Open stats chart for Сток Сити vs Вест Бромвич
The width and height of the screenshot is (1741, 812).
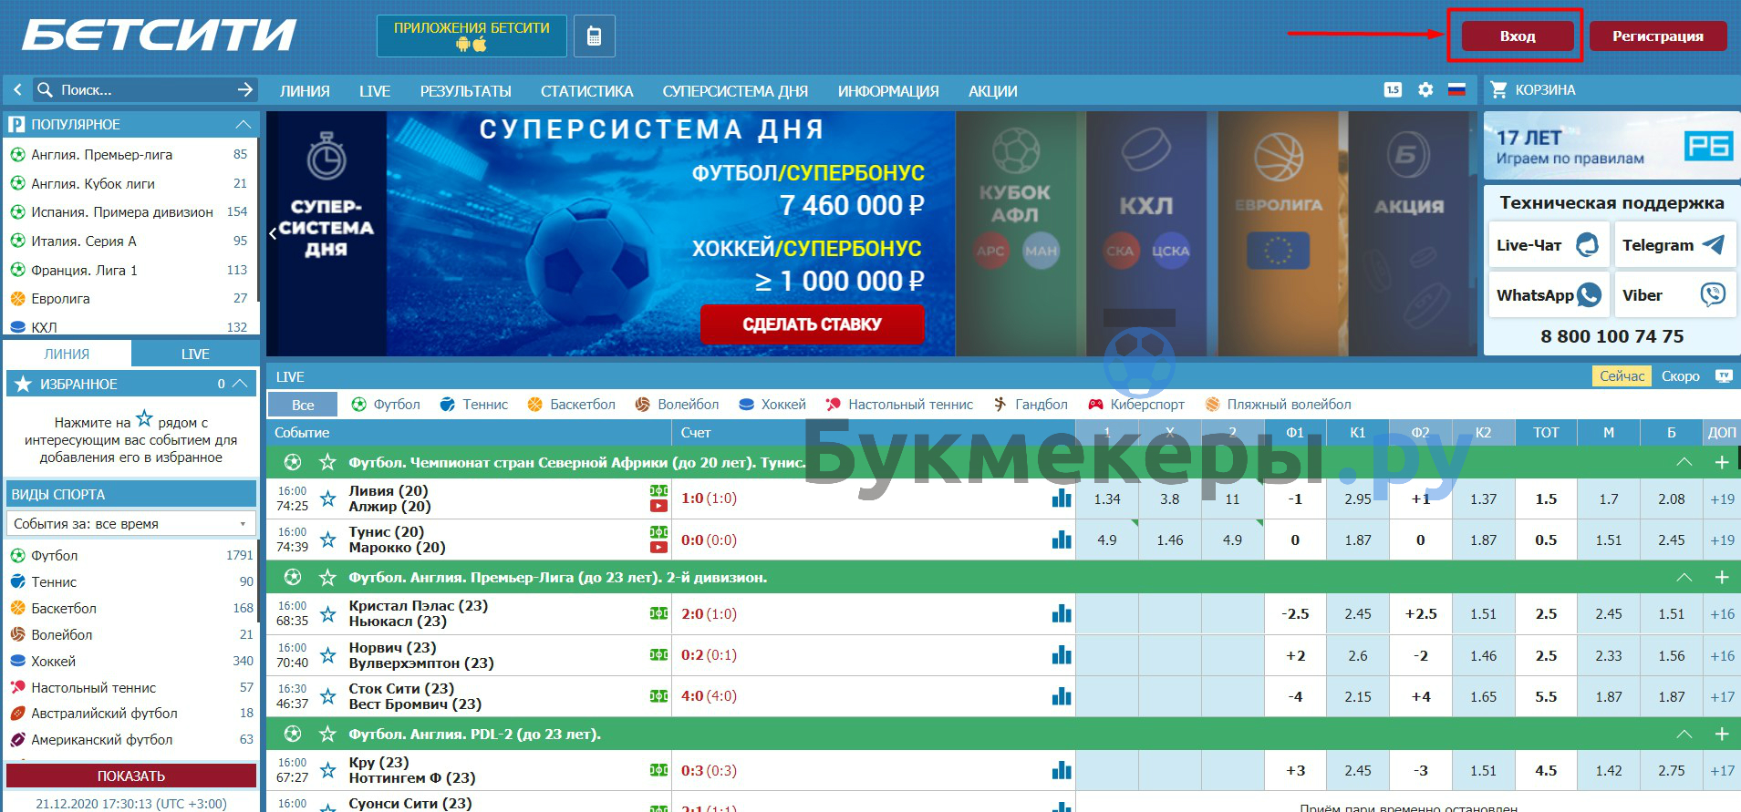[x=1062, y=696]
